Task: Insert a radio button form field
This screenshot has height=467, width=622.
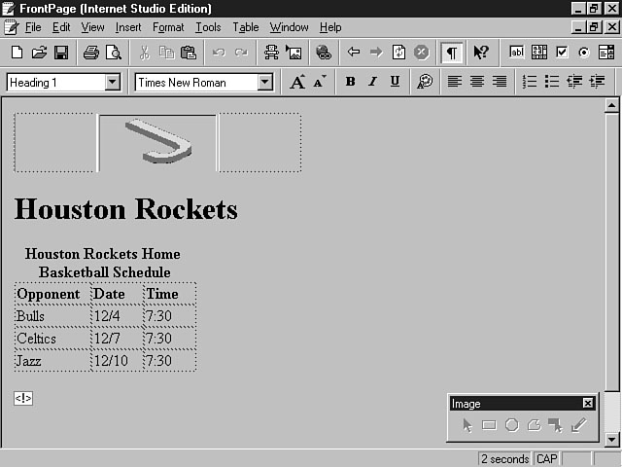Action: point(584,53)
